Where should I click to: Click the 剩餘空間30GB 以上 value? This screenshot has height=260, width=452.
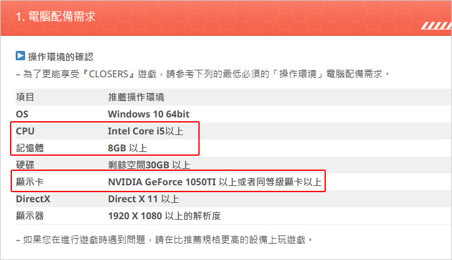coord(149,165)
